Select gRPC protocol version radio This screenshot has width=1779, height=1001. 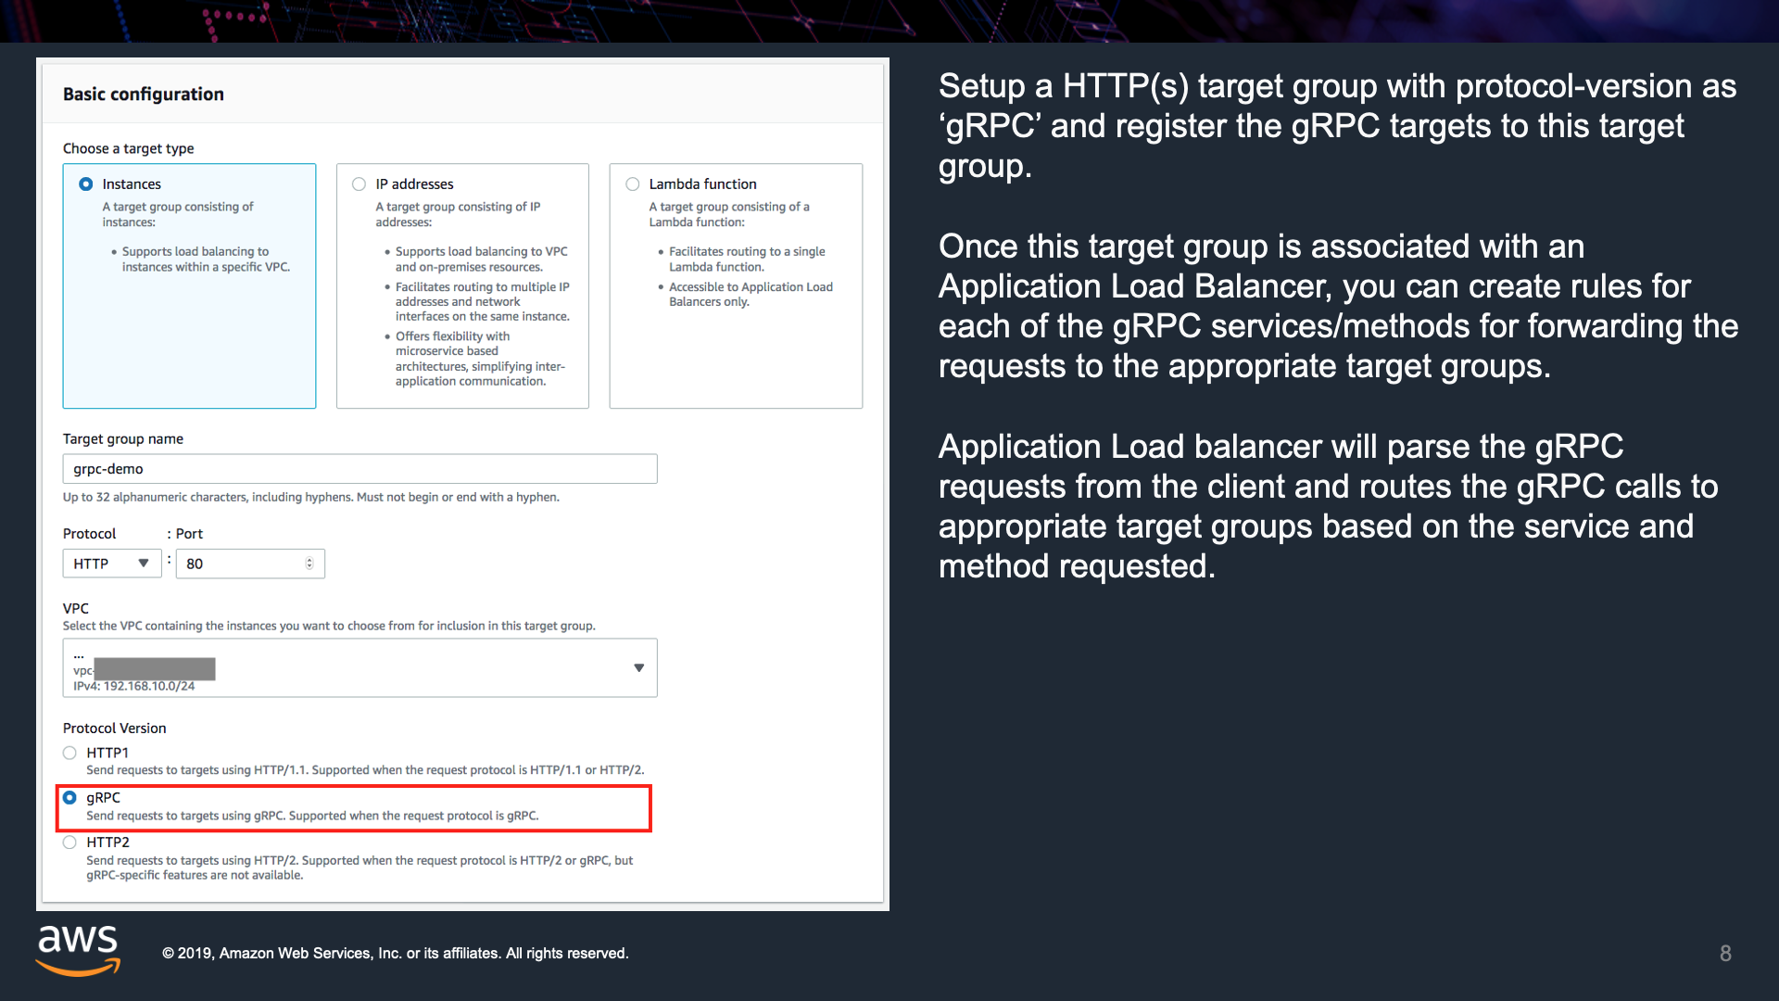[70, 798]
